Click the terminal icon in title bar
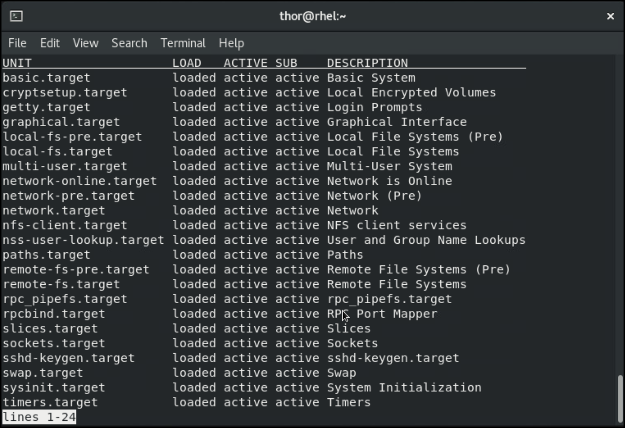 click(x=16, y=16)
